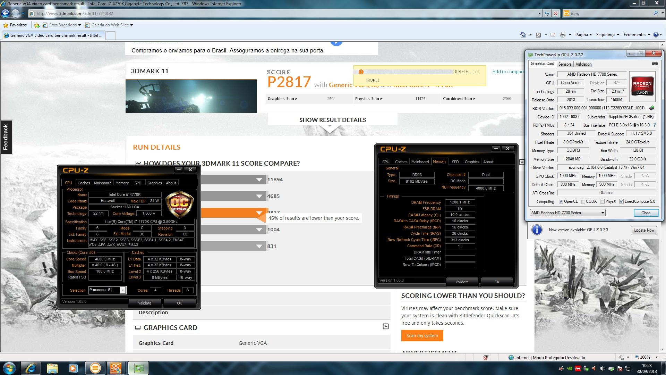Click the Print toolbar icon
This screenshot has height=375, width=666.
(x=563, y=35)
